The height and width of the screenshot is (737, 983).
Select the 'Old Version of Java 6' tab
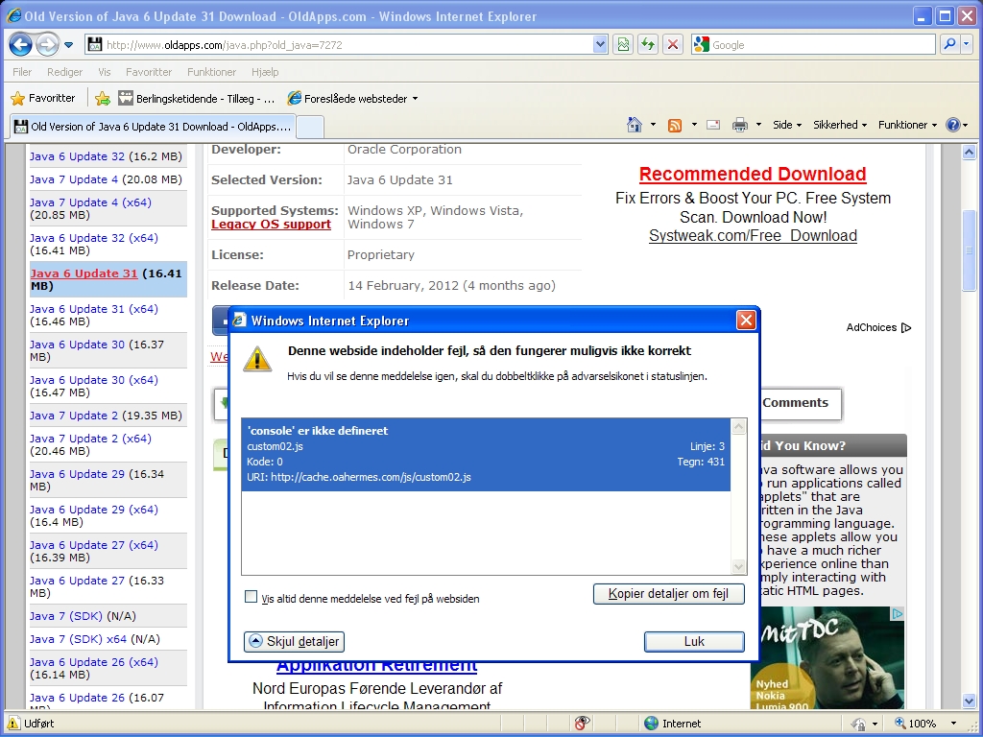[x=150, y=127]
